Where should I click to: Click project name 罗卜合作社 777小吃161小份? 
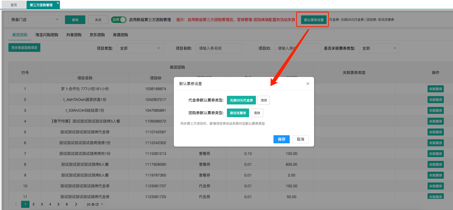pyautogui.click(x=85, y=89)
